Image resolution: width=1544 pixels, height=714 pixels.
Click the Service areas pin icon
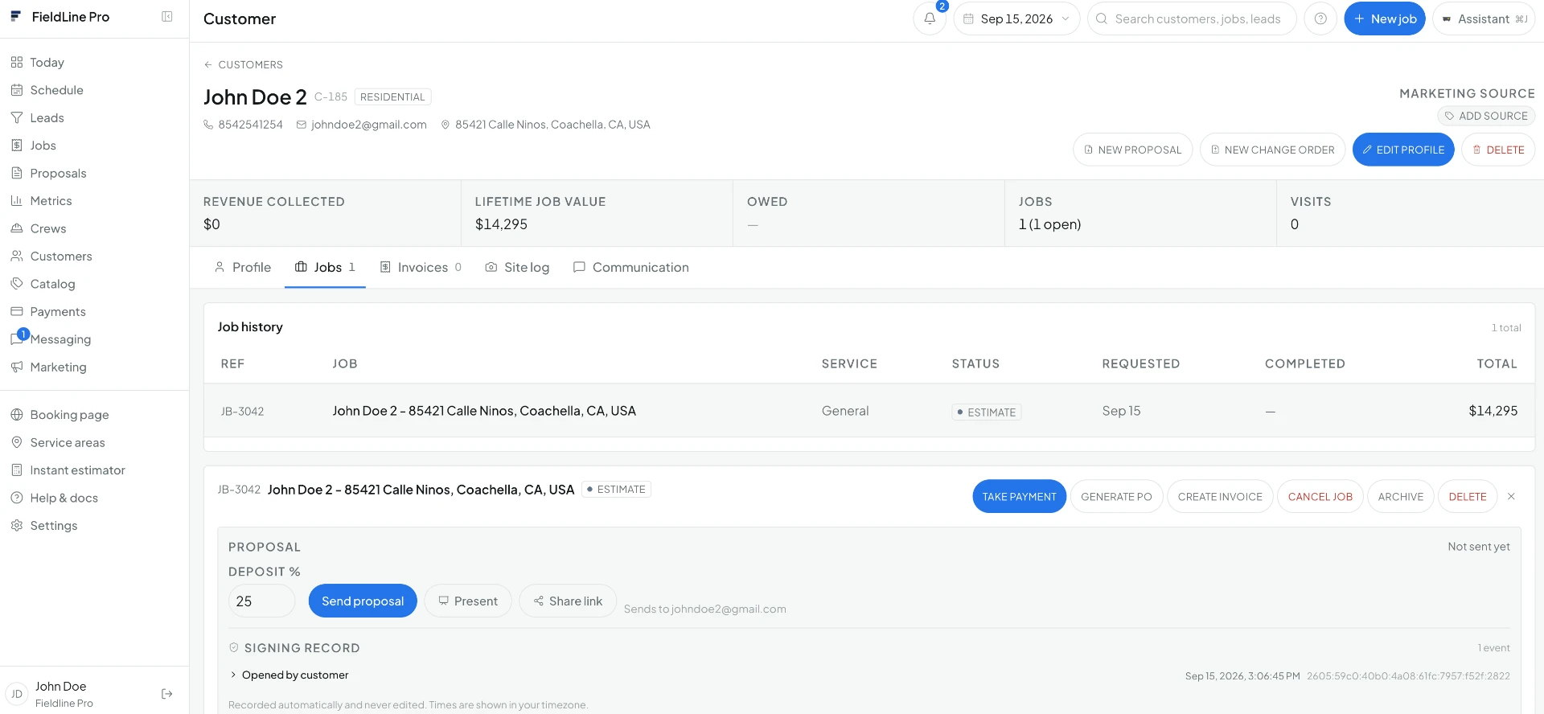tap(17, 443)
